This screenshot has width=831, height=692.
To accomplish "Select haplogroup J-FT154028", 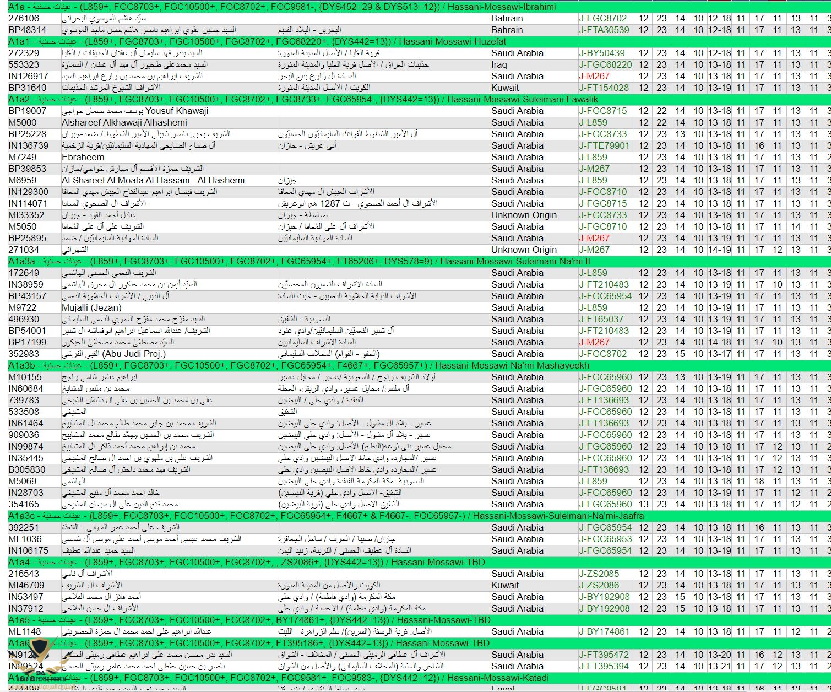I will [x=604, y=88].
